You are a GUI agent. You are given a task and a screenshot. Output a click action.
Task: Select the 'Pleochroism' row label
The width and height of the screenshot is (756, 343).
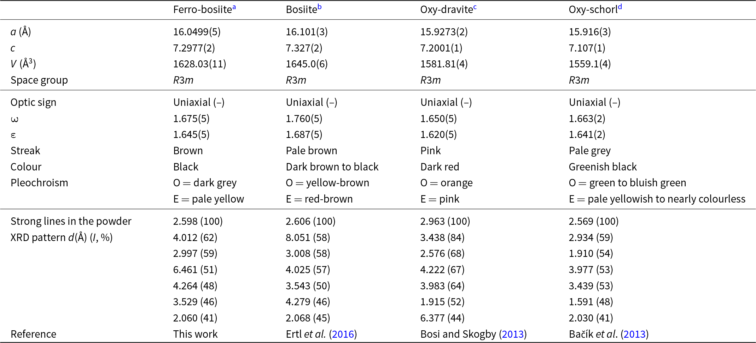(39, 183)
